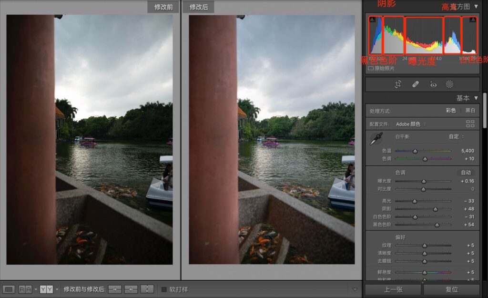488x298 pixels.
Task: Open the 白平衡 自定 preset dropdown
Action: pyautogui.click(x=456, y=137)
